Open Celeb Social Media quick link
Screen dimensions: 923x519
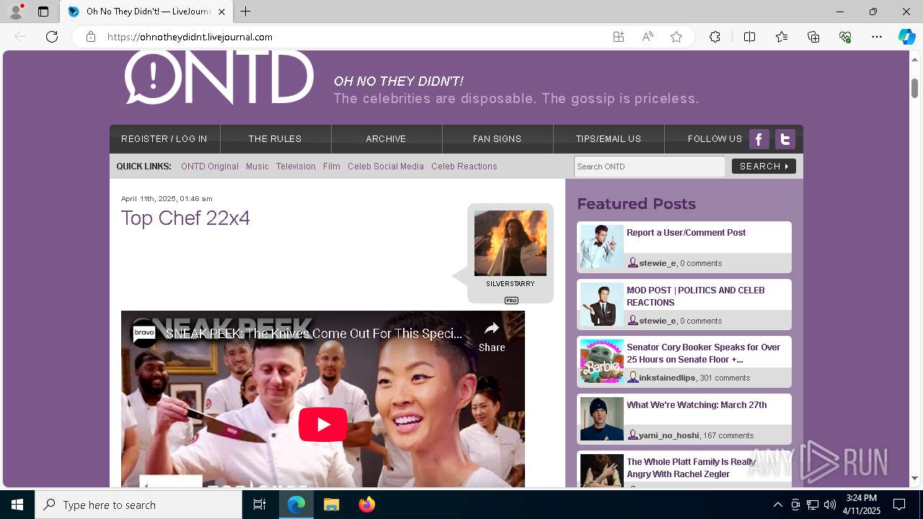(x=386, y=167)
